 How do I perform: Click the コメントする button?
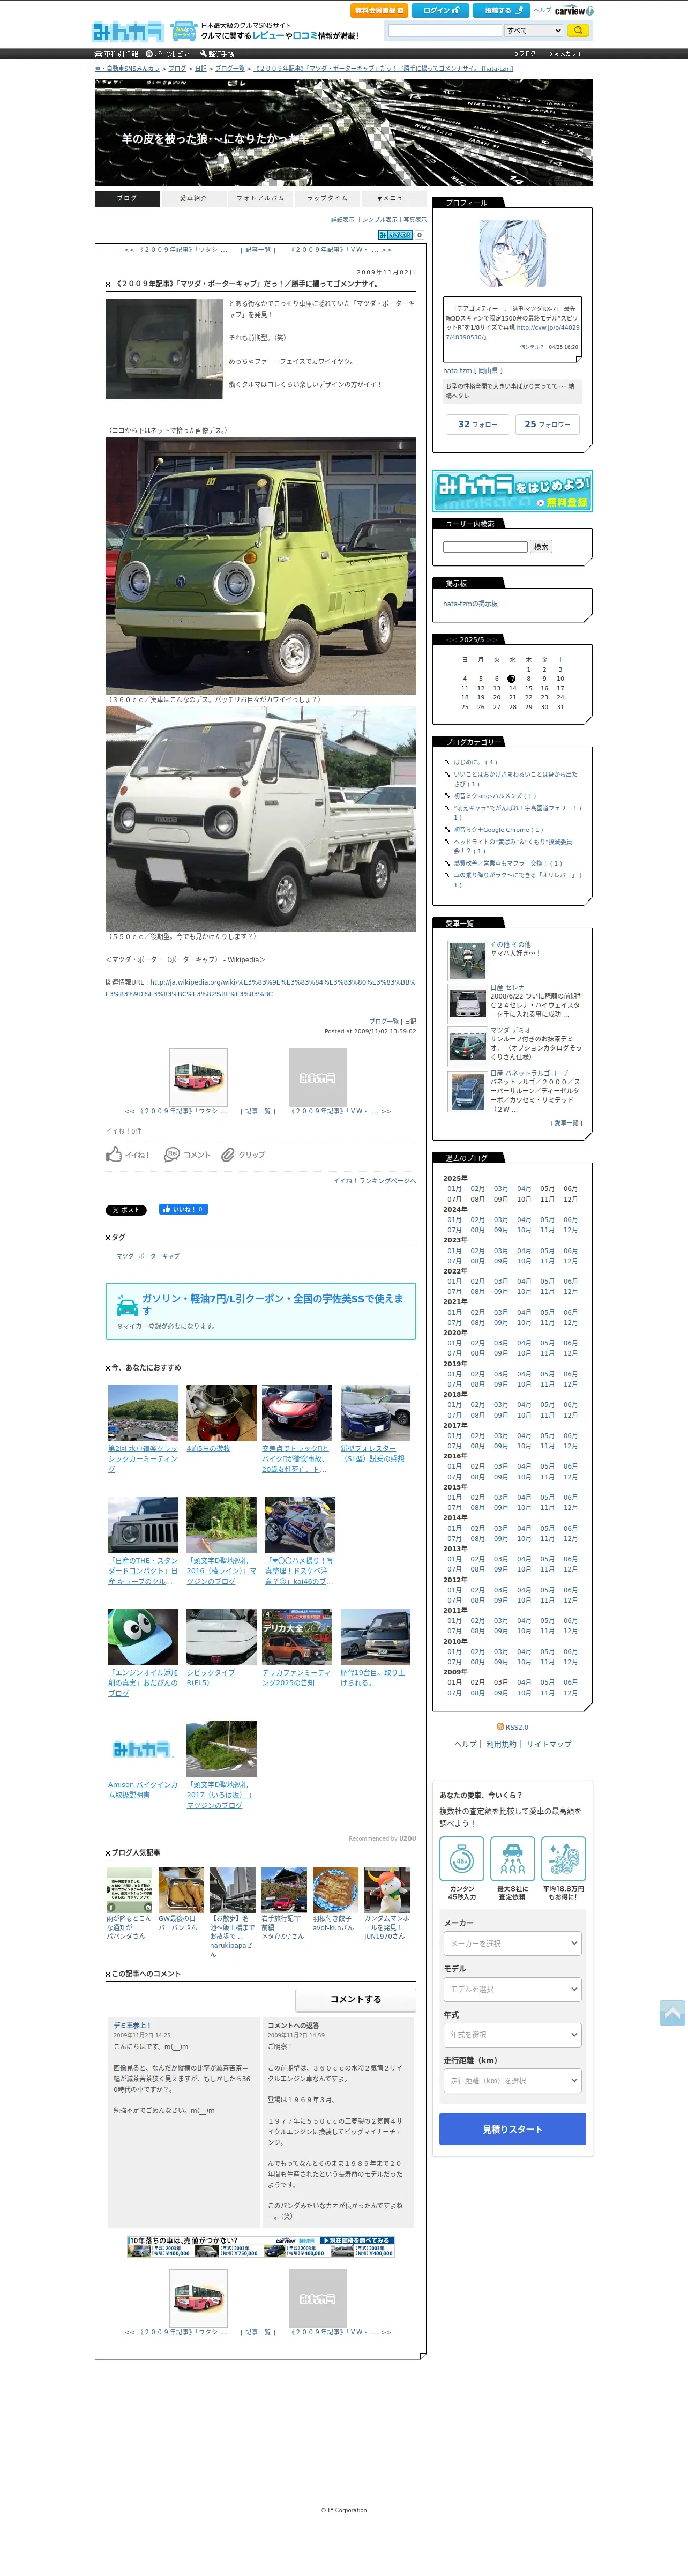click(x=355, y=1999)
